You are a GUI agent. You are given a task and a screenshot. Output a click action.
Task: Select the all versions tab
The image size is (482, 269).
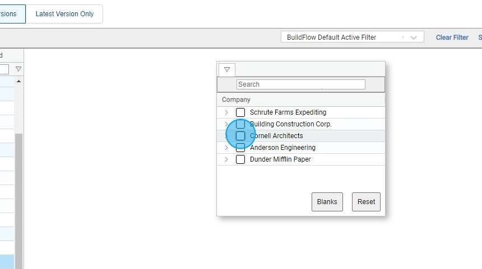[11, 14]
